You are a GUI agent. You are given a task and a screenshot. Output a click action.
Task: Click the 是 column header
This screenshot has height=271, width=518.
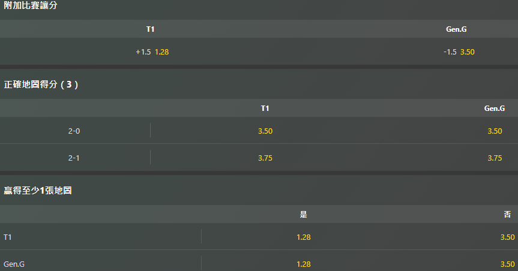(303, 215)
